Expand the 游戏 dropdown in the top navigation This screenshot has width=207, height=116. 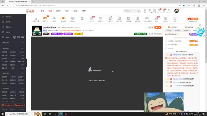pyautogui.click(x=76, y=11)
